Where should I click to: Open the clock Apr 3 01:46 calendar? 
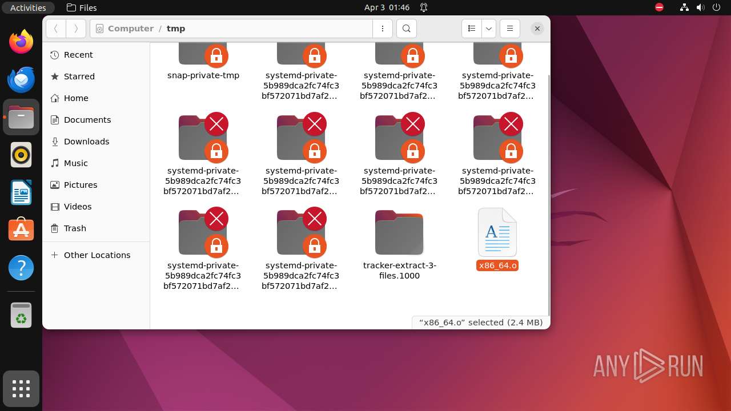(387, 7)
